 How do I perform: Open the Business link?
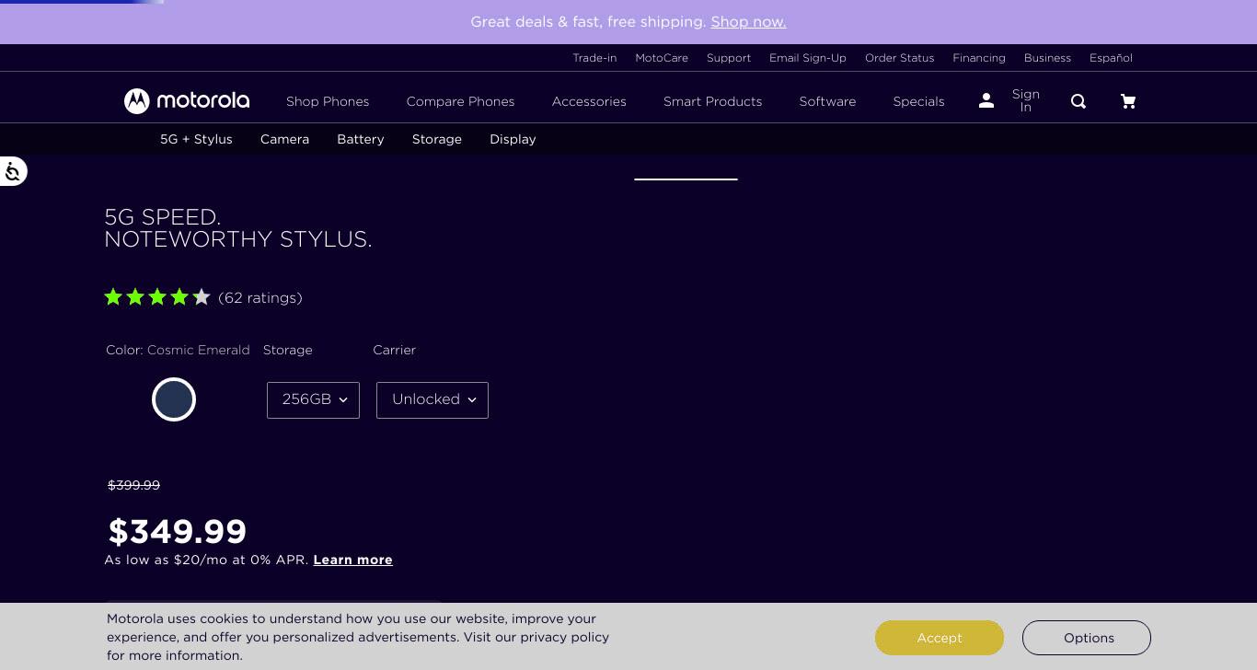tap(1048, 58)
